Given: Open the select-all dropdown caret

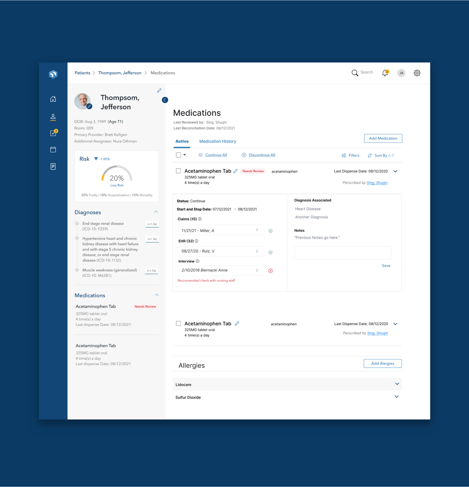Looking at the screenshot, I should point(185,155).
